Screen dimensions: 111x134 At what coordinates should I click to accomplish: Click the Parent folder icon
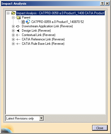click(x=18, y=17)
